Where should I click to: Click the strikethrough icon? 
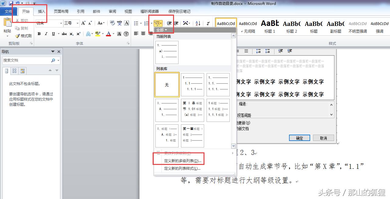(x=65, y=34)
